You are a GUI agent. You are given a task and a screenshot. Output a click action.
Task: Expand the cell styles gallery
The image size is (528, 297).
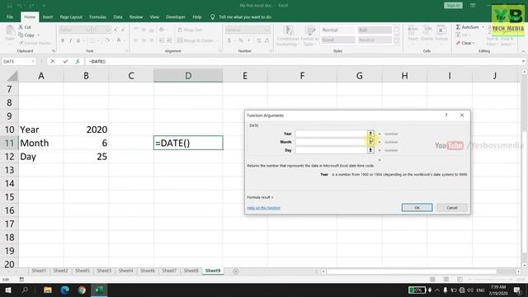pos(397,43)
